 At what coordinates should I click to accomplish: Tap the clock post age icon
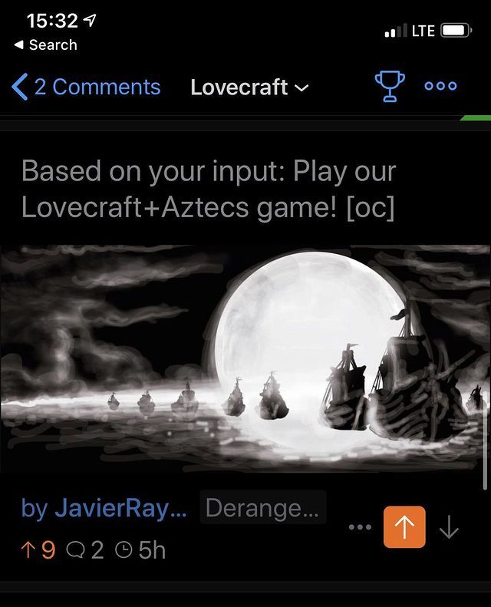(x=124, y=550)
